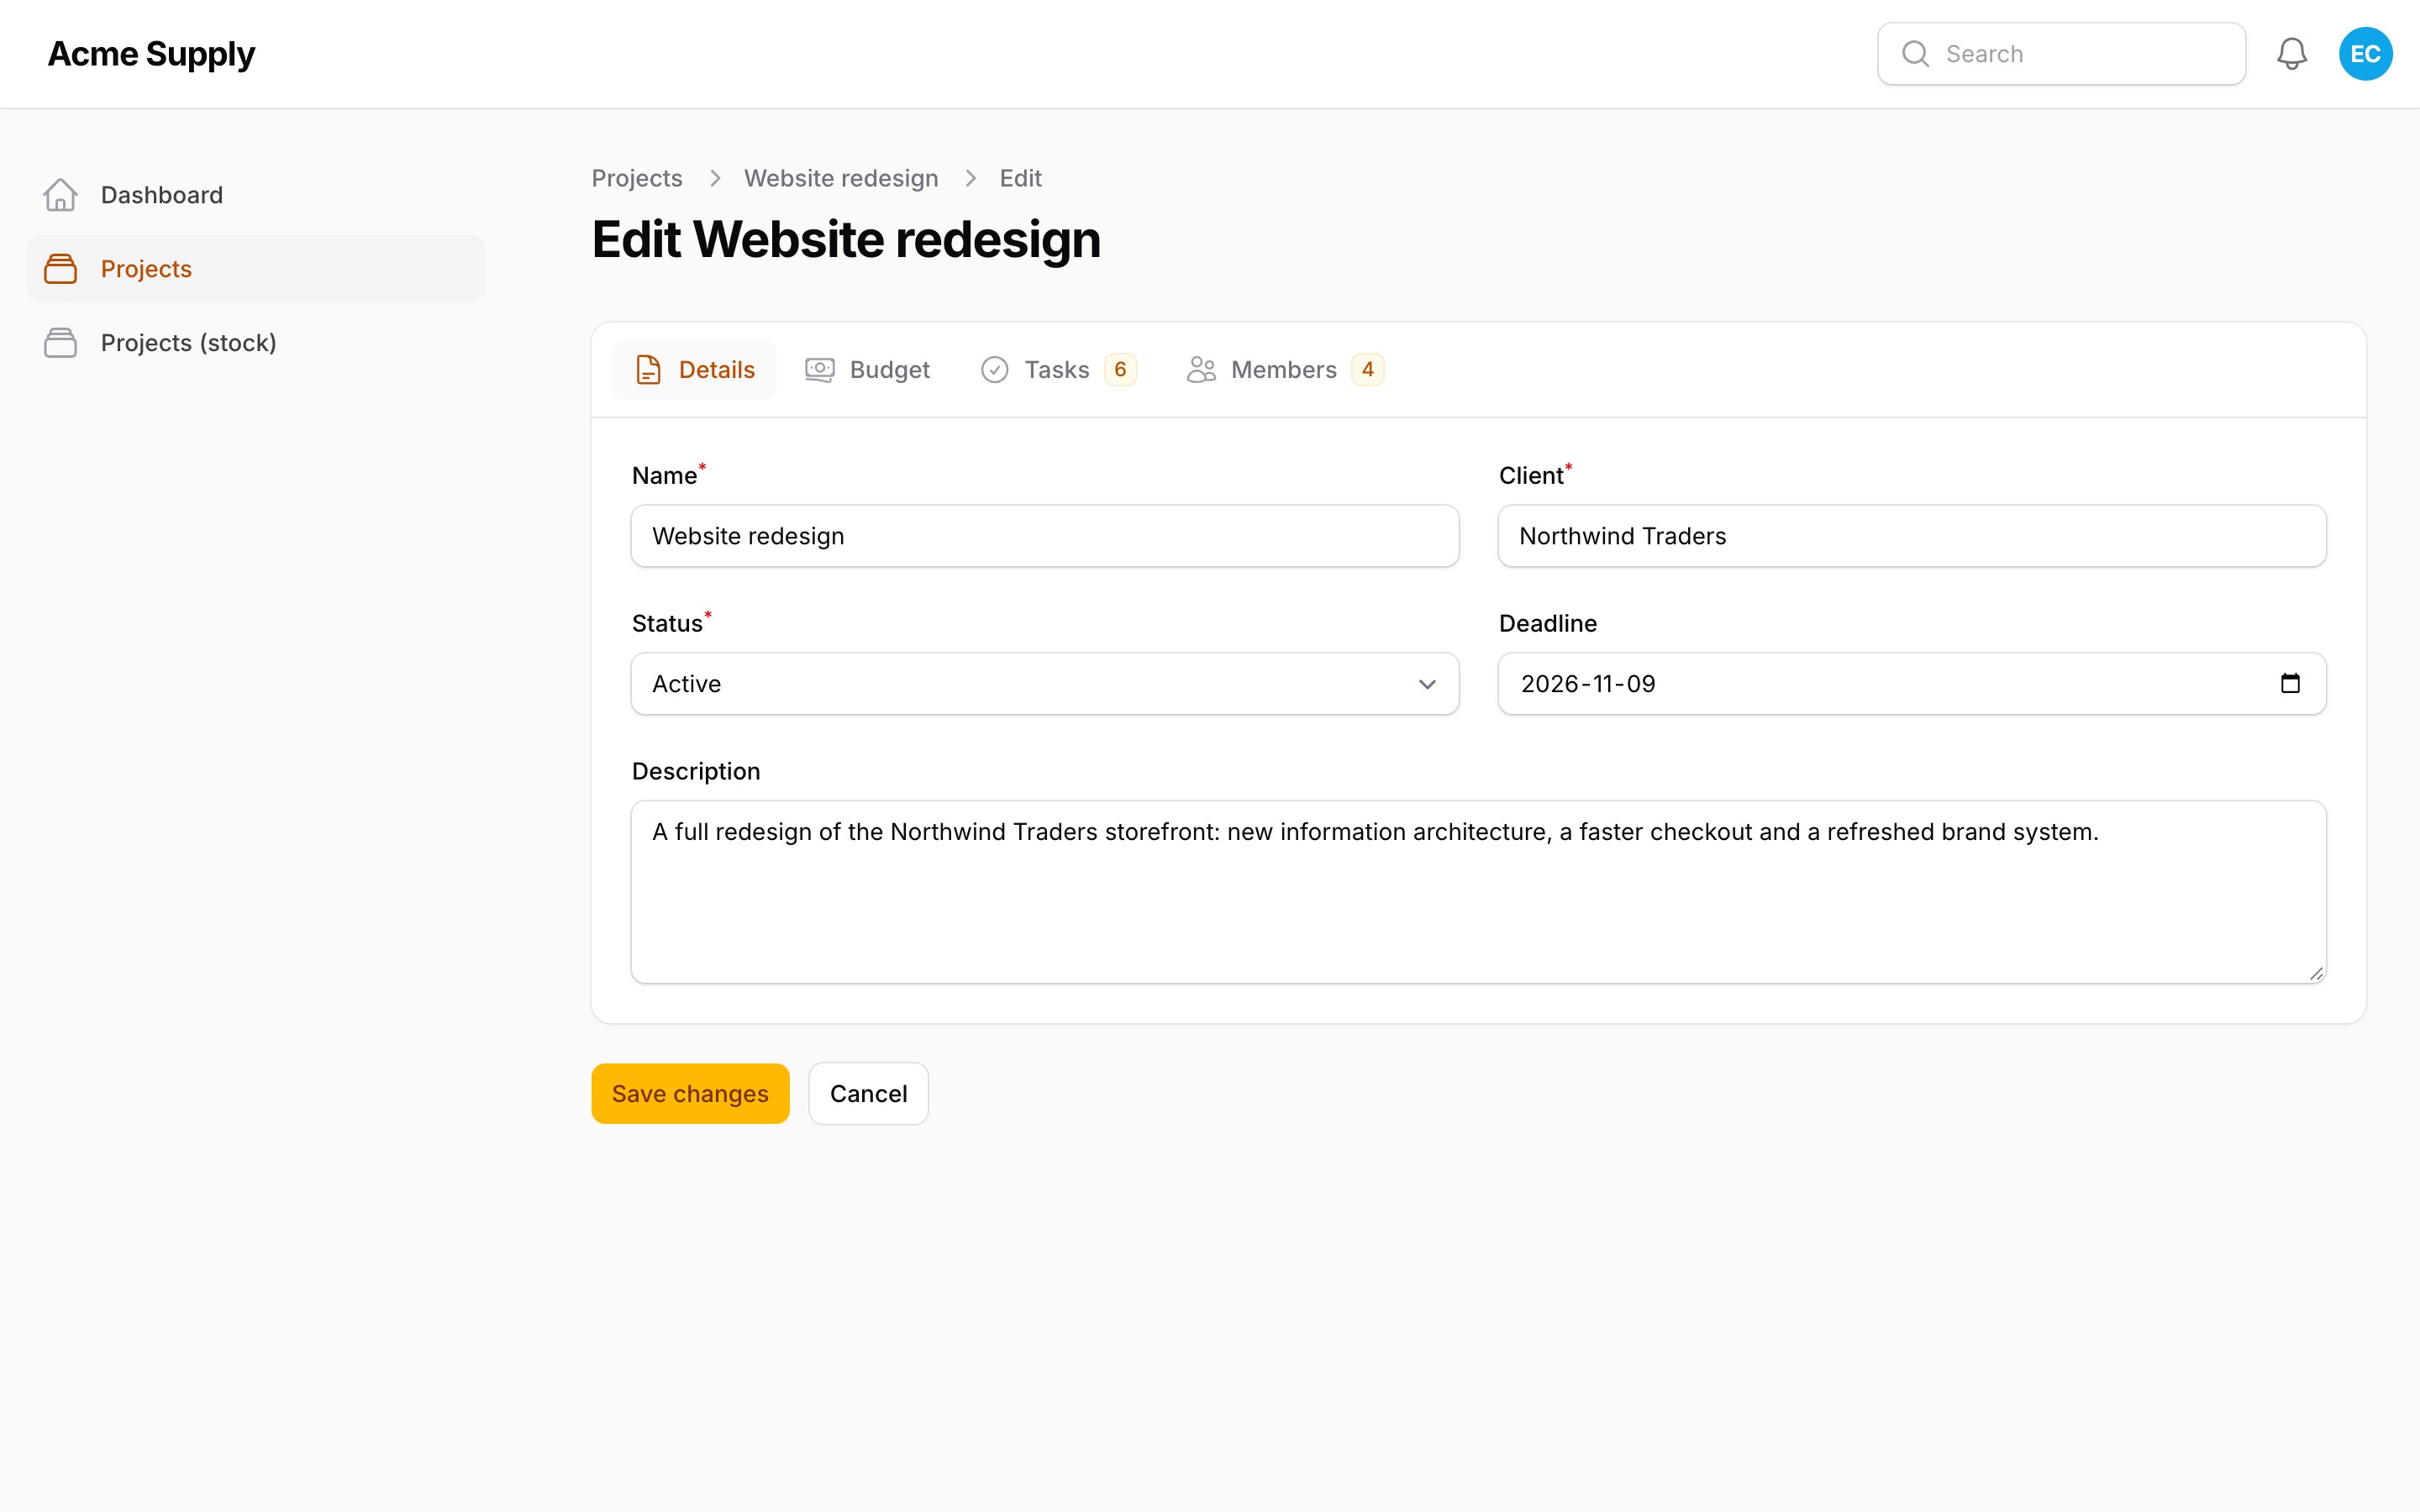
Task: Open Projects (stock) in the sidebar
Action: point(255,343)
